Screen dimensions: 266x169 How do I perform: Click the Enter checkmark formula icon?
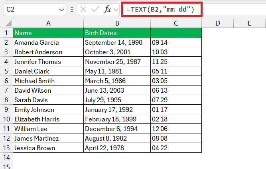coord(95,9)
